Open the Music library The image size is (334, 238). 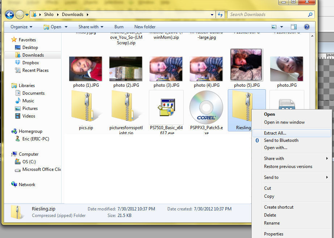point(25,100)
